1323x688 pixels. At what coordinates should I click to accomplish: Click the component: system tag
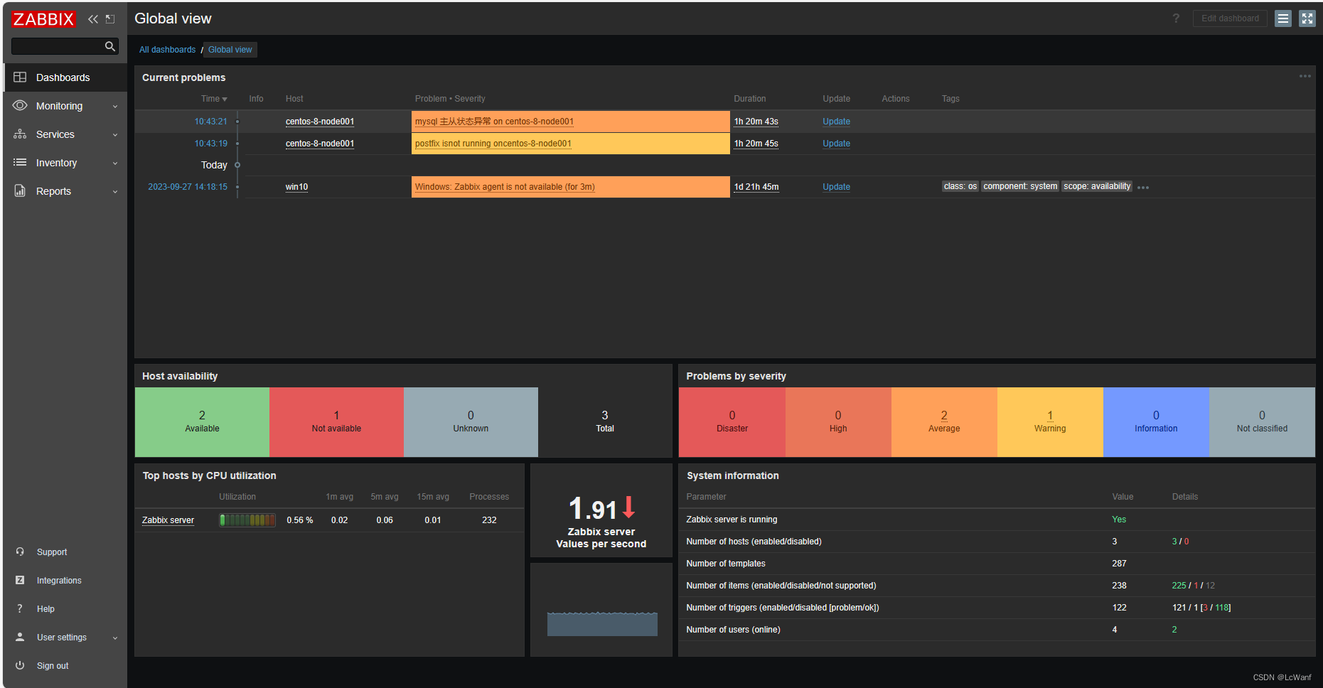pyautogui.click(x=1020, y=186)
